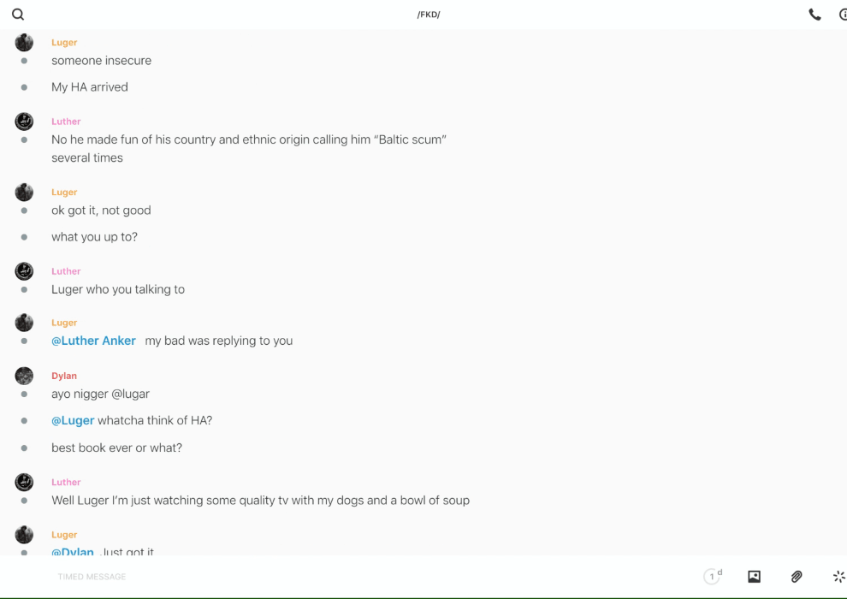Click the @Luger mention in Dylan's message
The image size is (847, 599).
73,420
